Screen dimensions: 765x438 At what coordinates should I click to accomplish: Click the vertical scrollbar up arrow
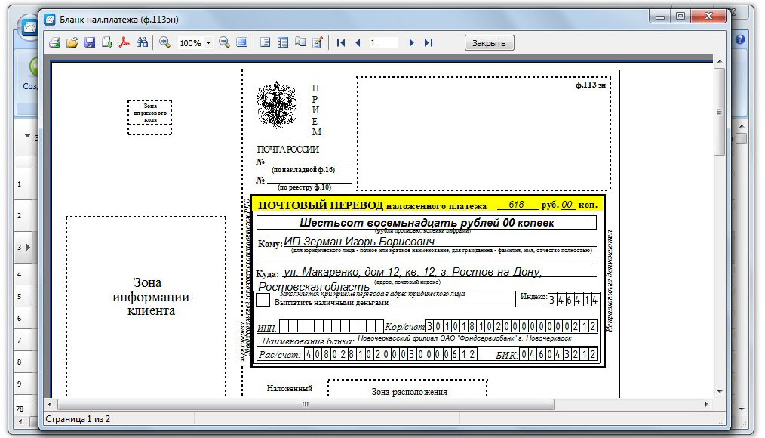720,61
